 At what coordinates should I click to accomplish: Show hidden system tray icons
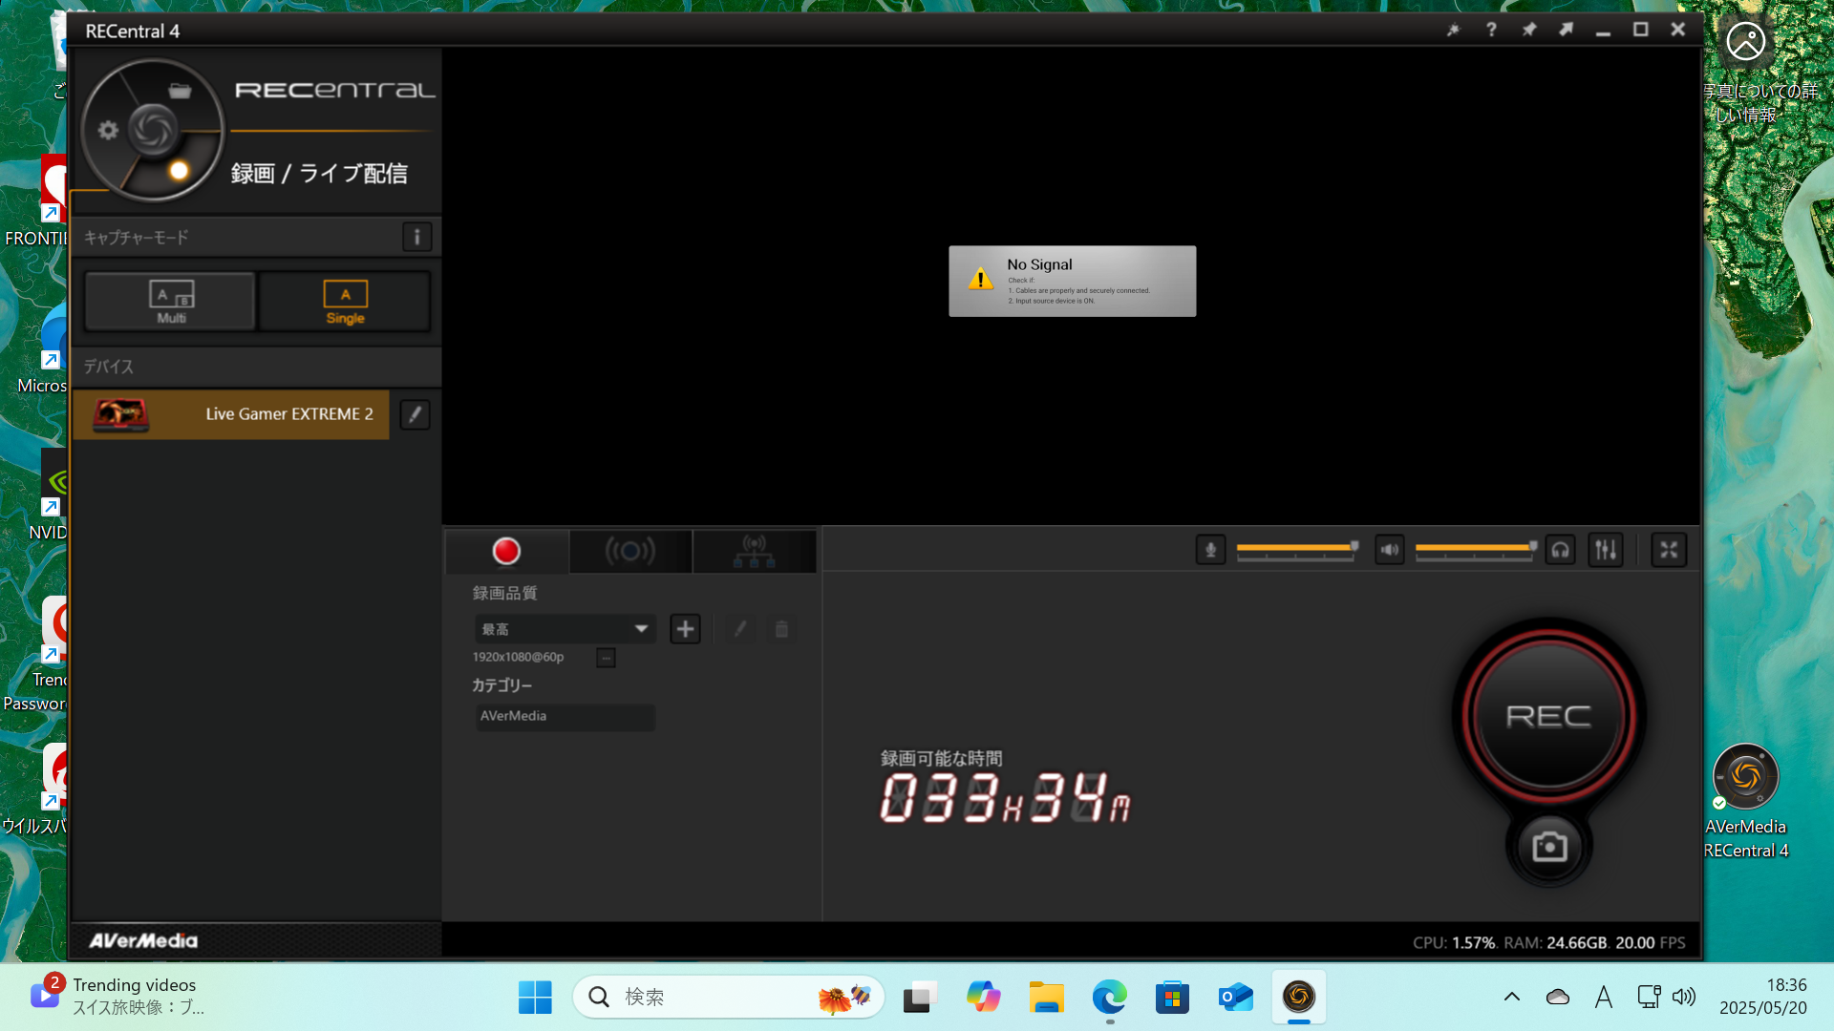pyautogui.click(x=1511, y=997)
